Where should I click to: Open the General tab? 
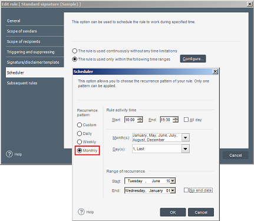click(35, 21)
